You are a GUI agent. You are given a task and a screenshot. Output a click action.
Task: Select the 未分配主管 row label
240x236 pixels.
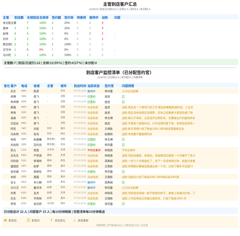10,23
